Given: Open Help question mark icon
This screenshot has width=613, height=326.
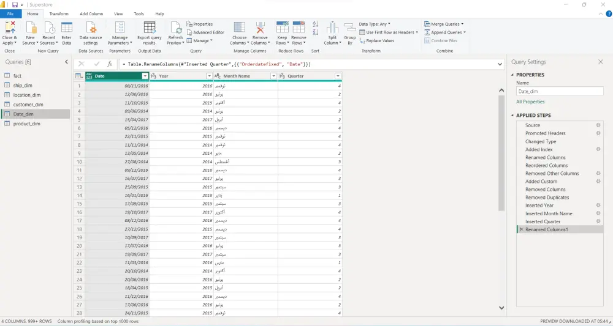Looking at the screenshot, I should pos(609,13).
